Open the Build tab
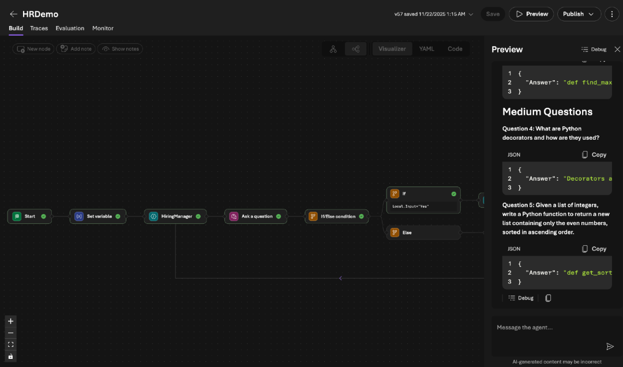 (x=16, y=28)
